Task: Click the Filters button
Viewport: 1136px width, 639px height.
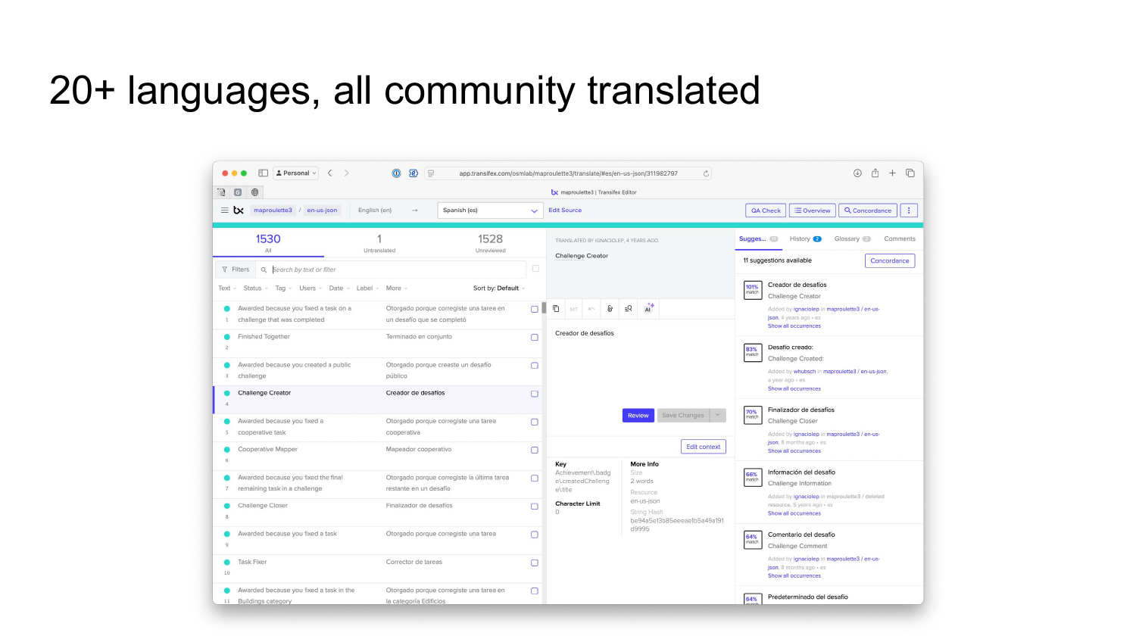Action: 236,270
